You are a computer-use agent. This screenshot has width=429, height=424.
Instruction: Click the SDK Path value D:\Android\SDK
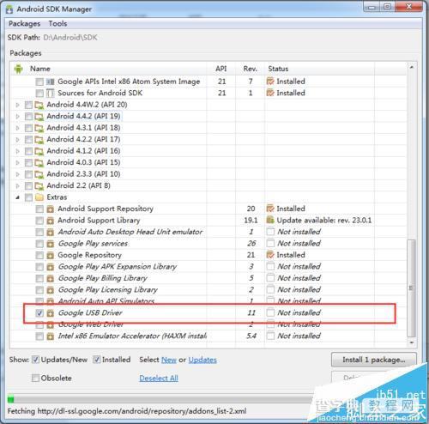[x=70, y=38]
